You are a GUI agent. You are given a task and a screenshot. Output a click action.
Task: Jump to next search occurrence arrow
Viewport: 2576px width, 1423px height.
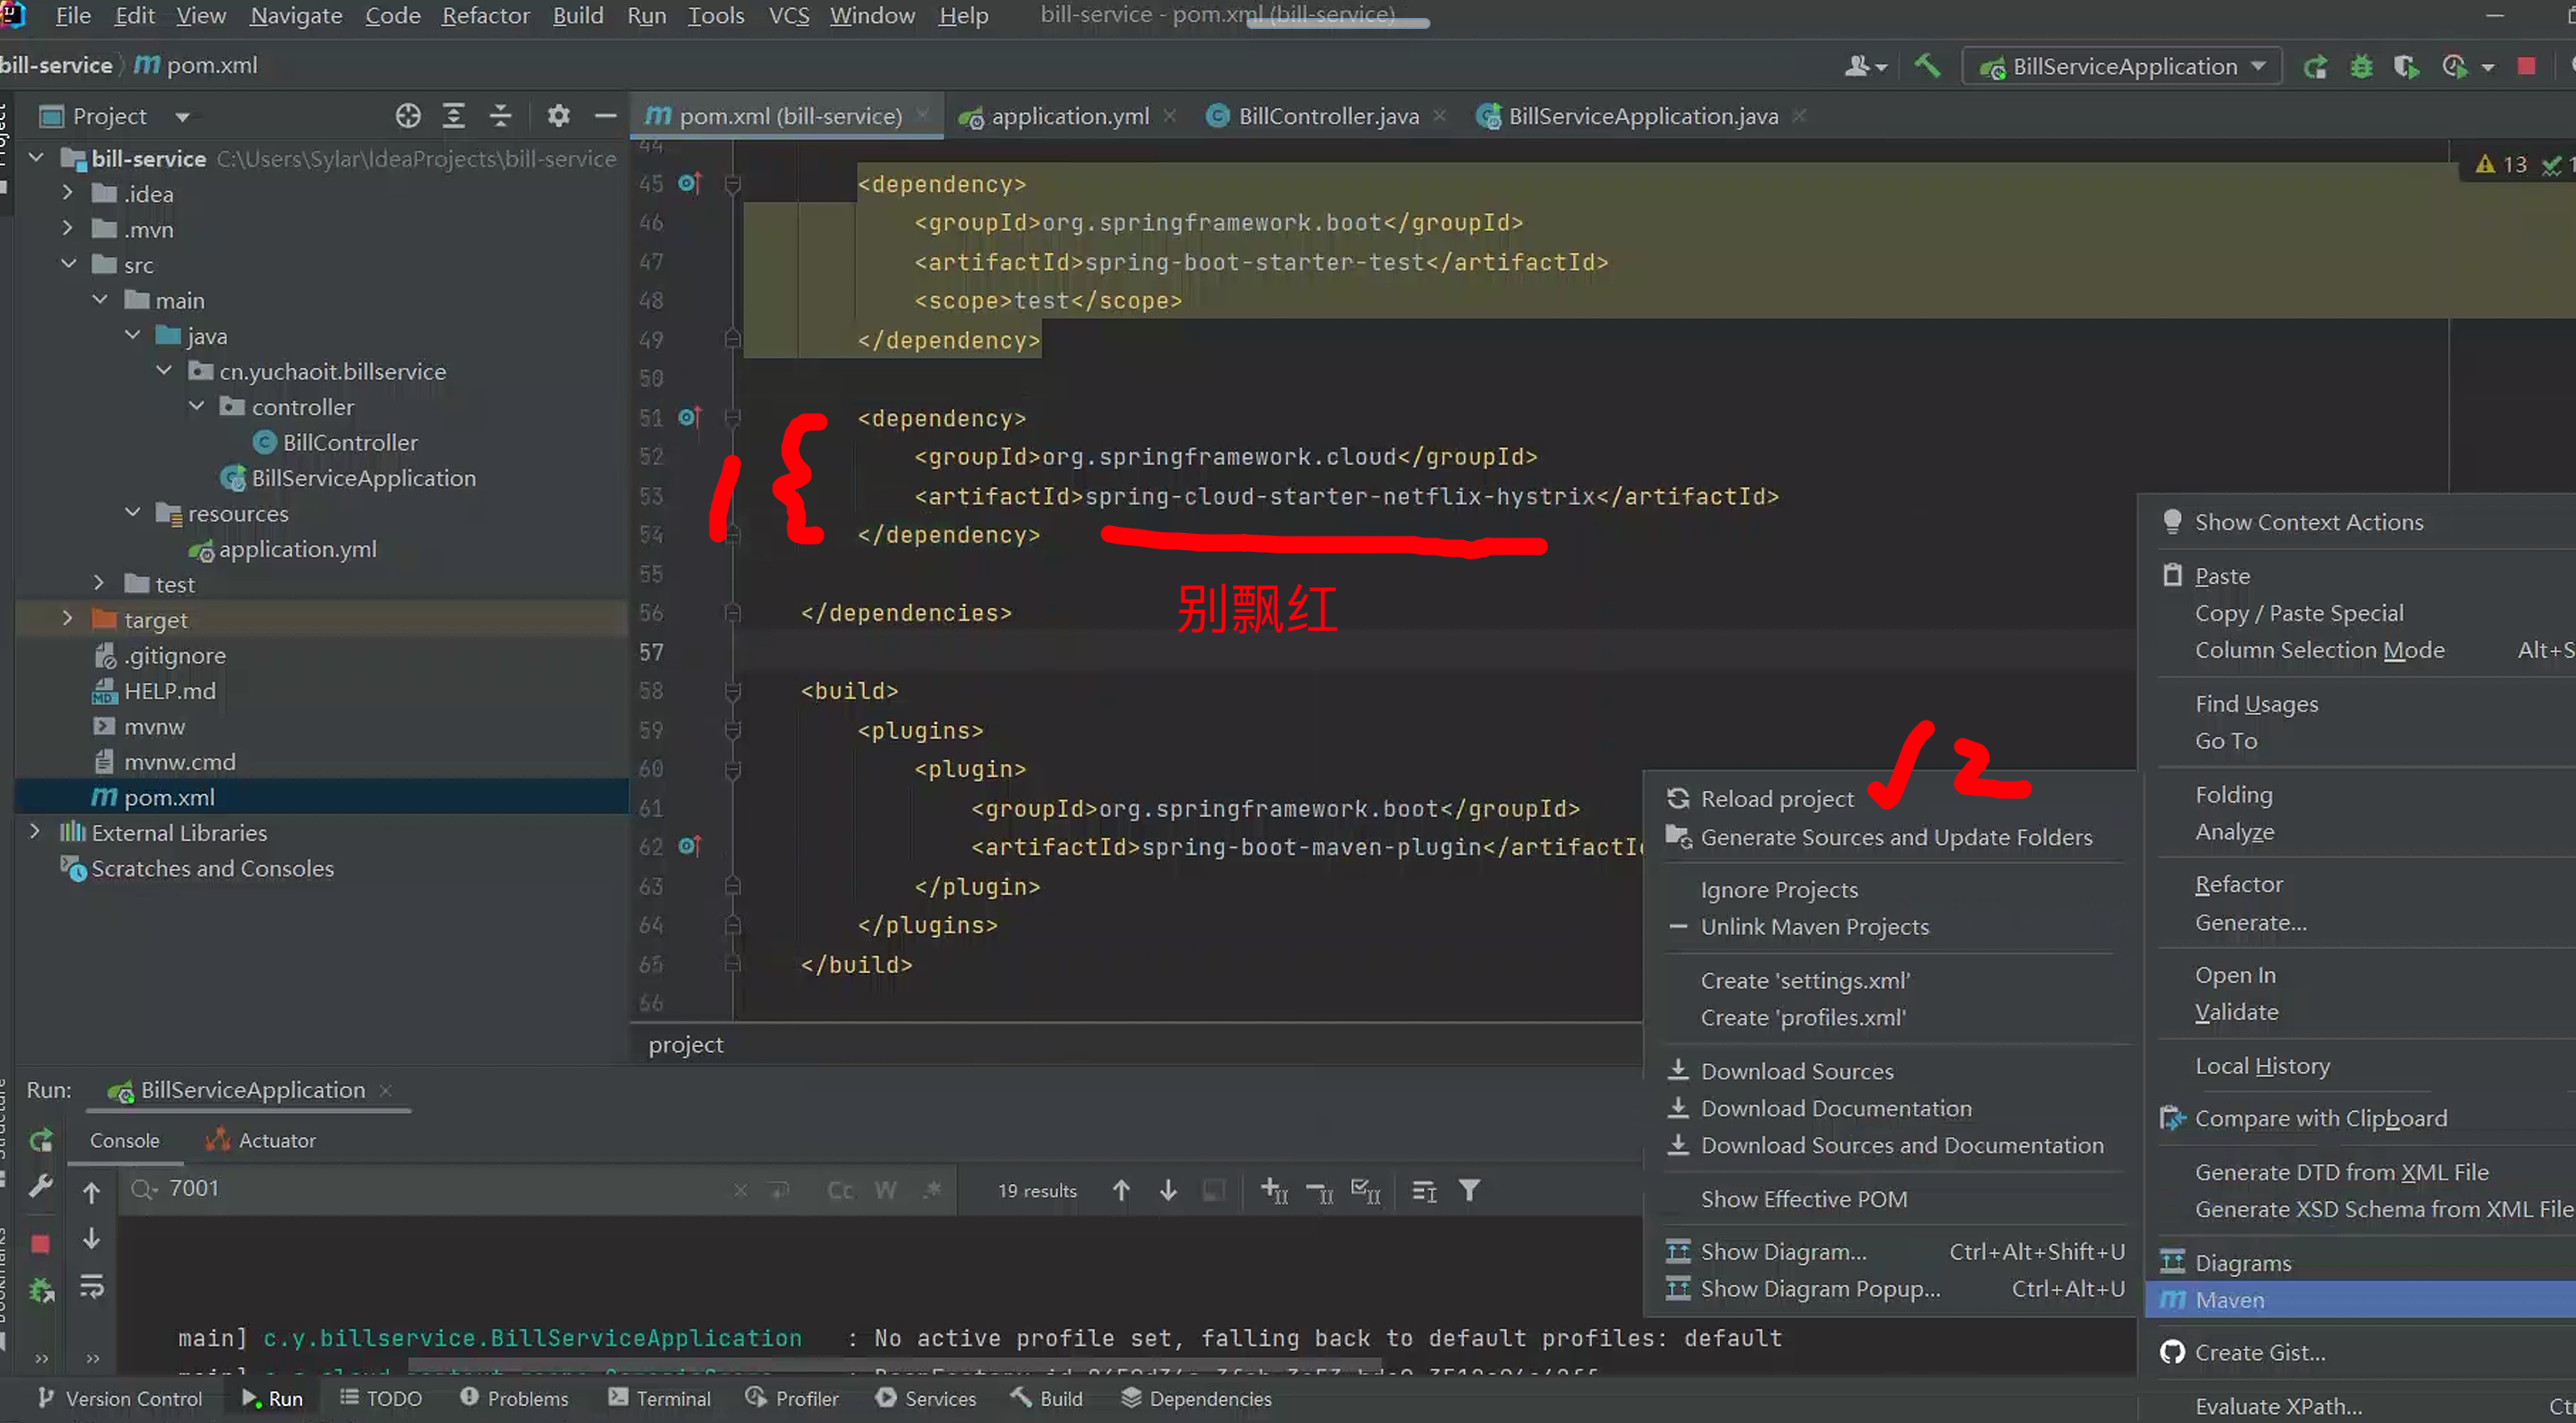point(1167,1190)
